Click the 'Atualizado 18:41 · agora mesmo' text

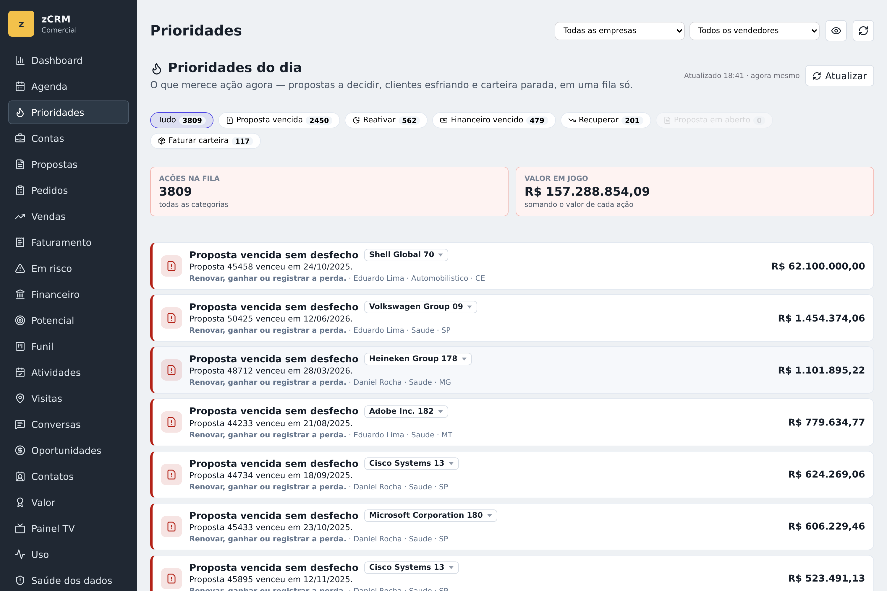tap(742, 76)
